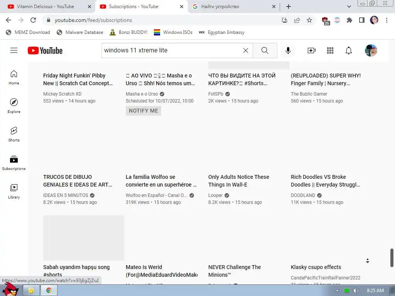Clear the search box with the X icon

click(x=246, y=50)
